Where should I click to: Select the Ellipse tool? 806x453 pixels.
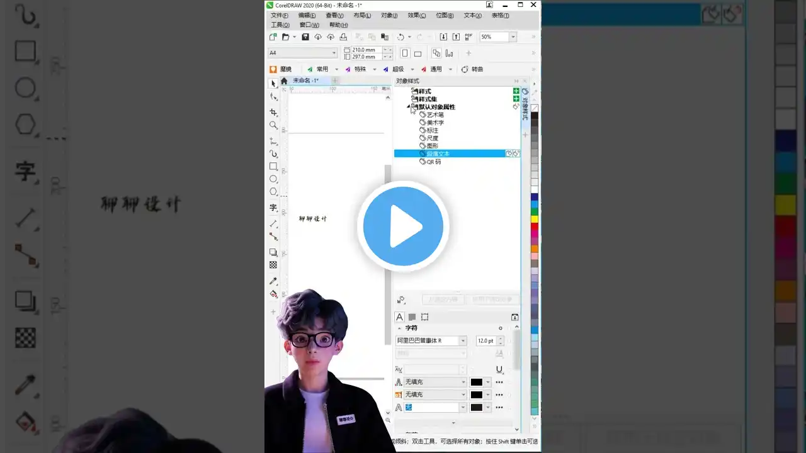click(273, 179)
